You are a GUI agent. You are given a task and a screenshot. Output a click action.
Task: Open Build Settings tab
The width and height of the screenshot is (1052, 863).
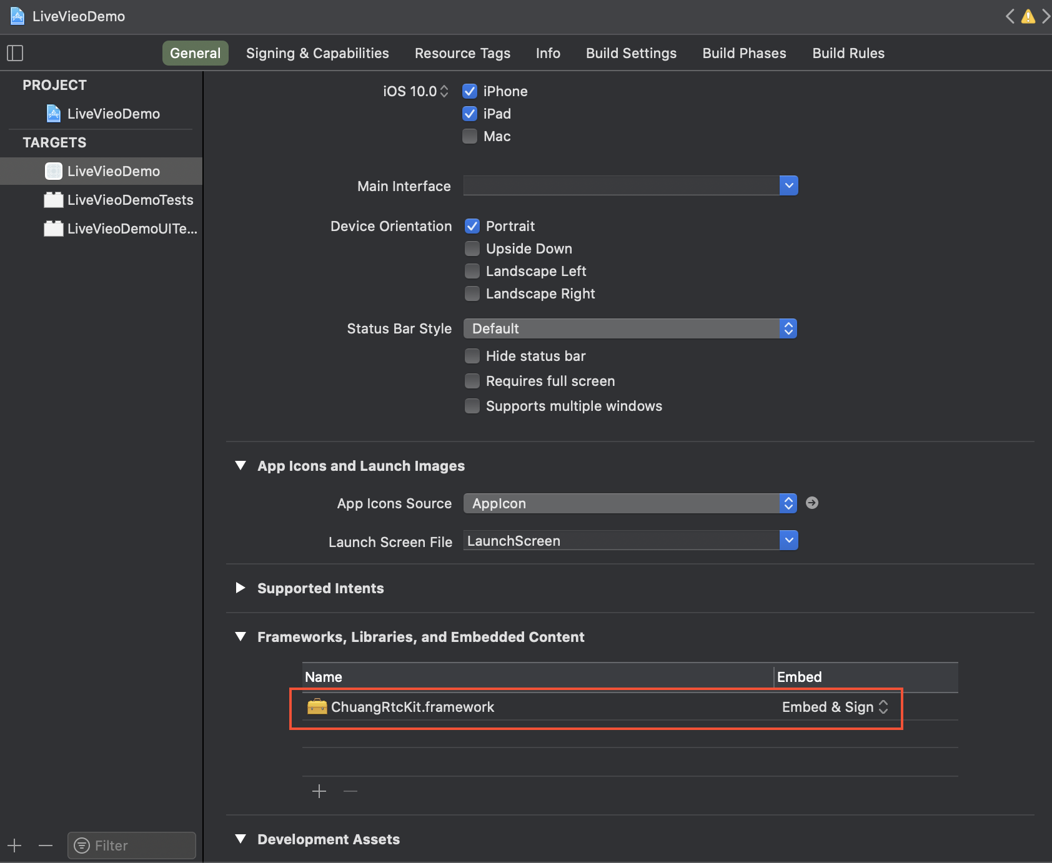point(631,53)
